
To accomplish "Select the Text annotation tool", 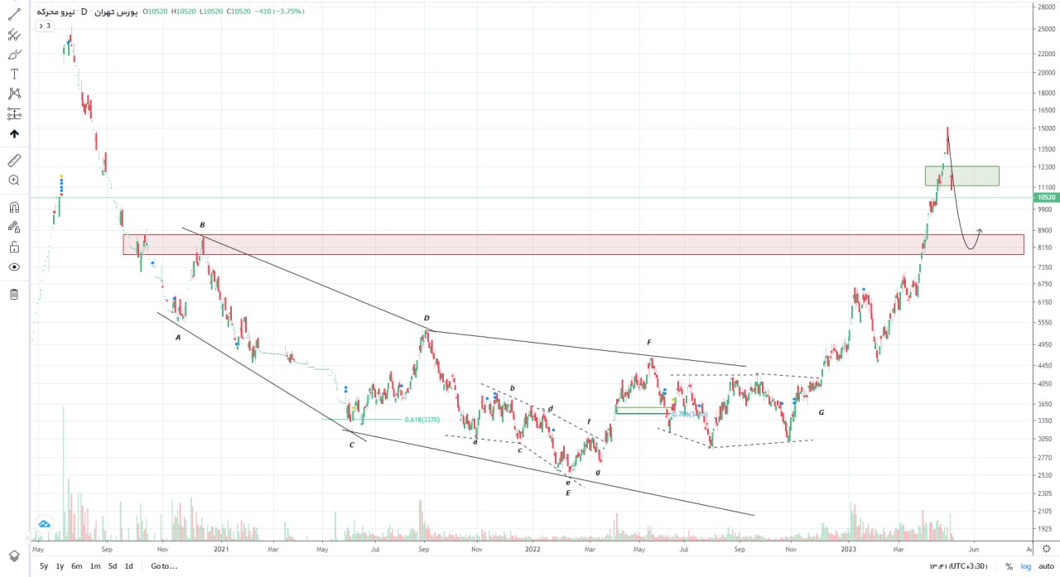I will point(14,74).
